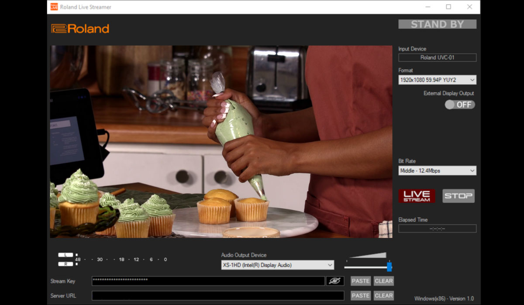Paste into the Stream Key field
Image resolution: width=524 pixels, height=305 pixels.
coord(361,281)
